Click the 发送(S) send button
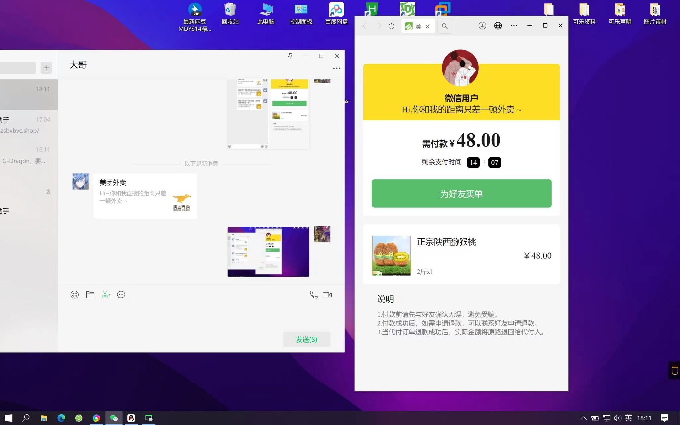This screenshot has height=425, width=680. pyautogui.click(x=306, y=339)
